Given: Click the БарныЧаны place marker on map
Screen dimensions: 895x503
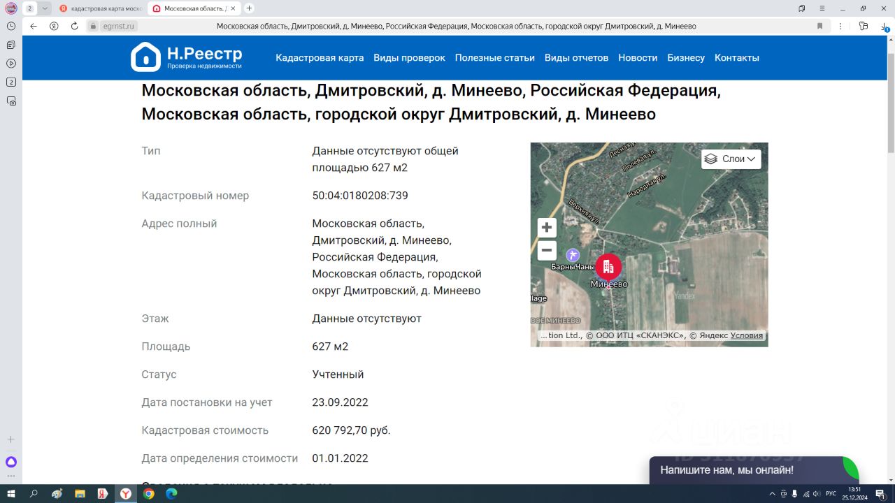Looking at the screenshot, I should (573, 256).
